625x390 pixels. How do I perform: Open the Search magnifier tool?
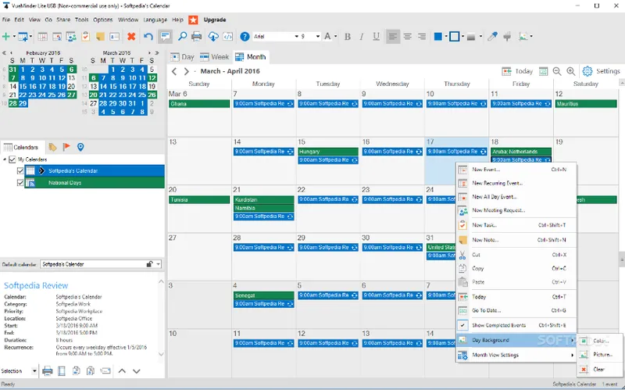(x=182, y=37)
